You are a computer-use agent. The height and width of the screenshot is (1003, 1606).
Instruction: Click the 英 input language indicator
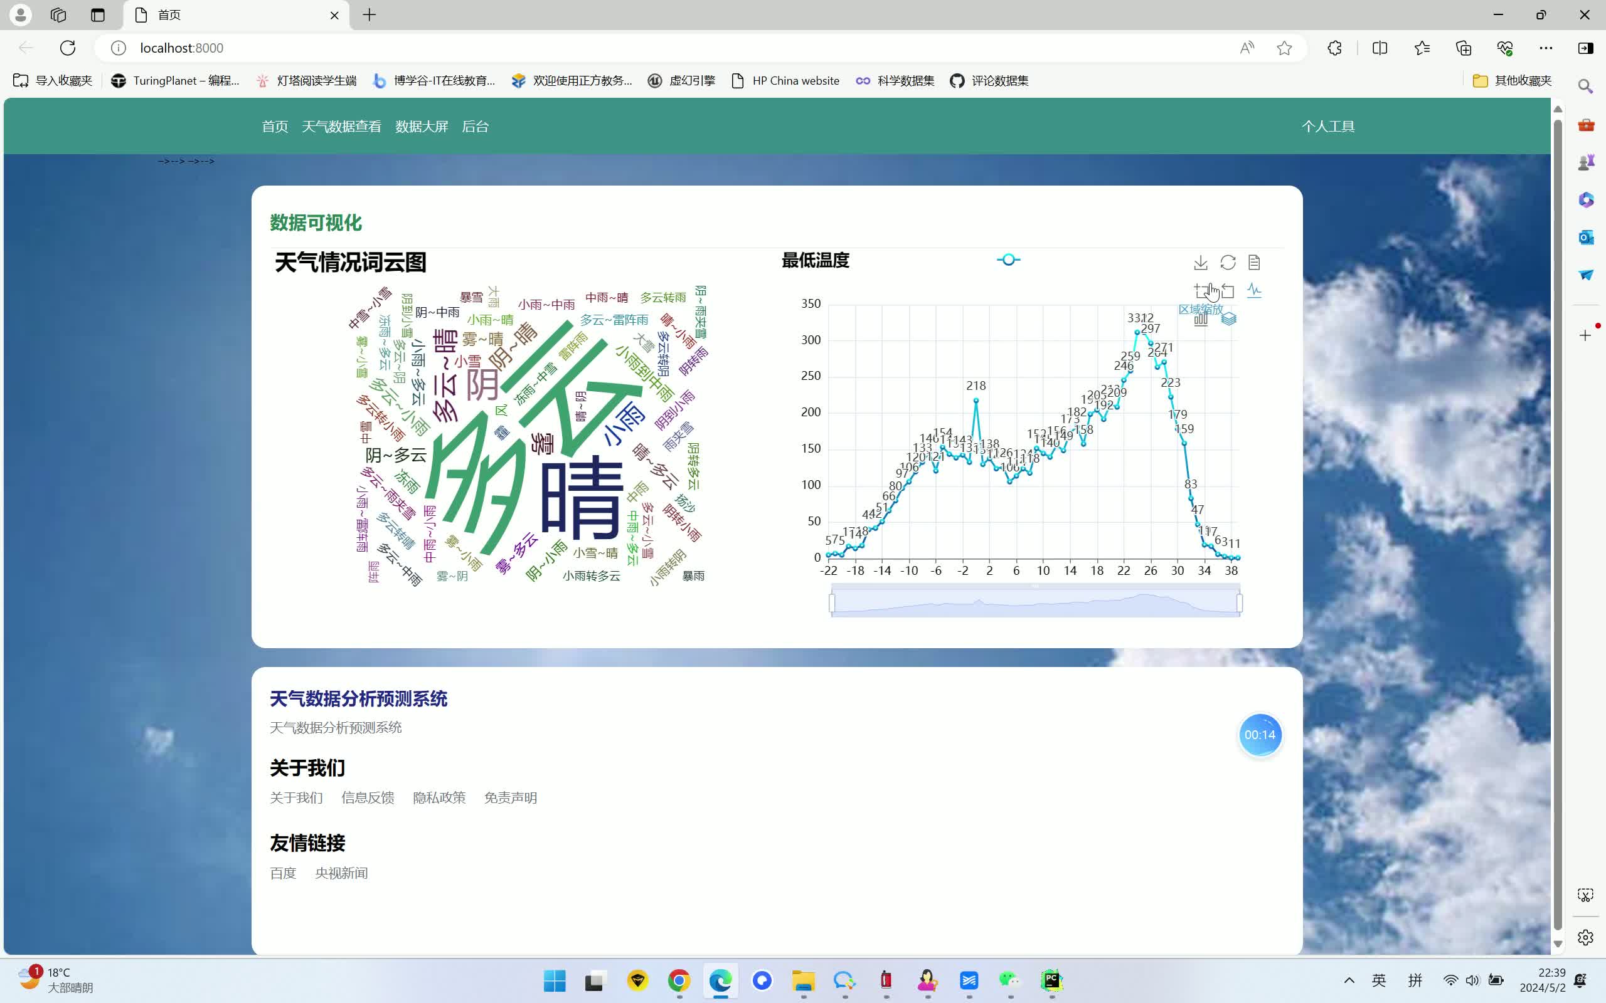(1379, 980)
